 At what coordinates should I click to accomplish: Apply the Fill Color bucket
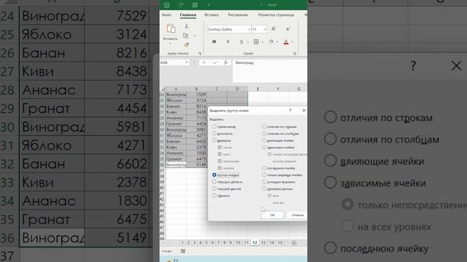(271, 41)
